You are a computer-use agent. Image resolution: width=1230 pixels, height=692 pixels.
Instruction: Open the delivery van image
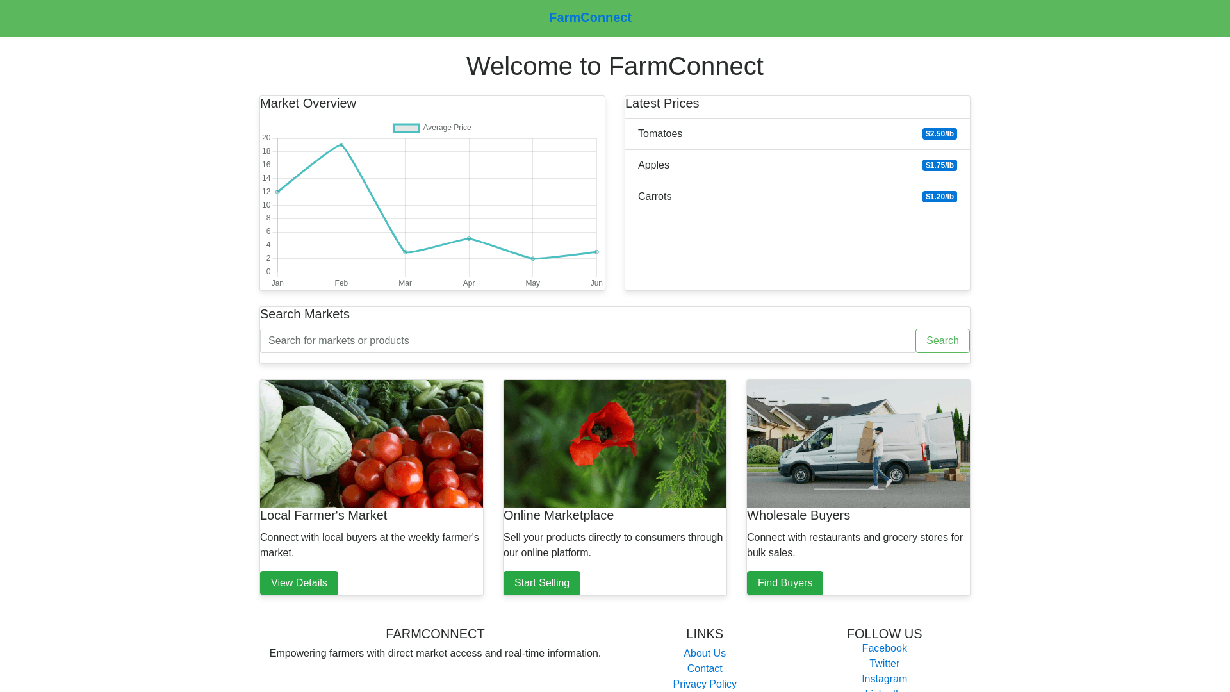tap(858, 444)
